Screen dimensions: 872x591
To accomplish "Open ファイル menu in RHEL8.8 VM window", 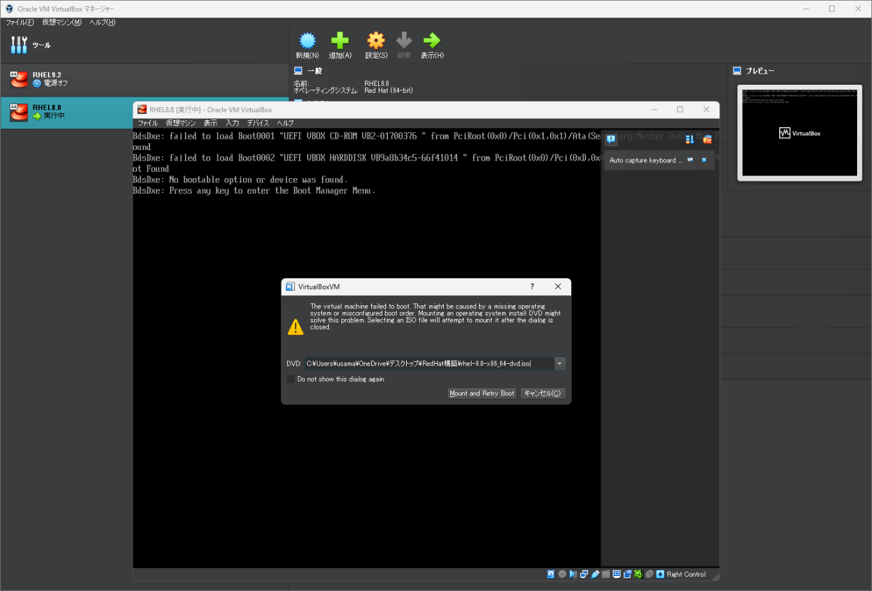I will coord(148,123).
